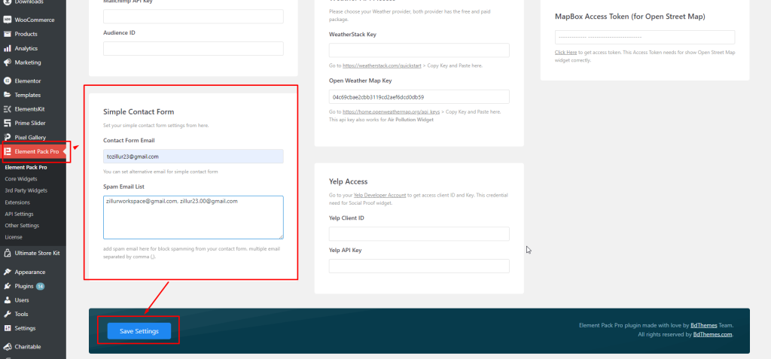Open ElementsKit icon in sidebar
This screenshot has height=359, width=771.
coord(8,109)
